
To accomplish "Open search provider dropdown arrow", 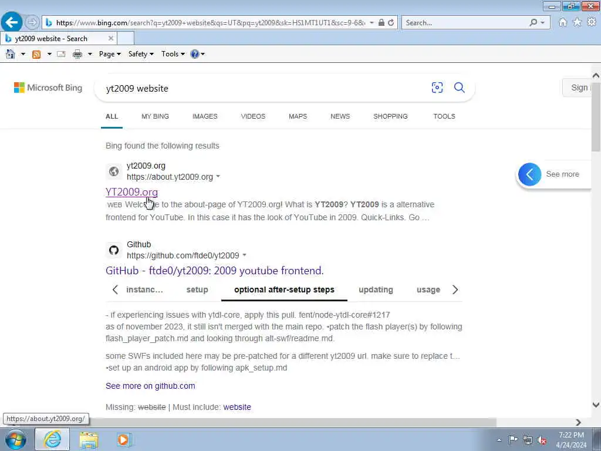I will point(542,23).
